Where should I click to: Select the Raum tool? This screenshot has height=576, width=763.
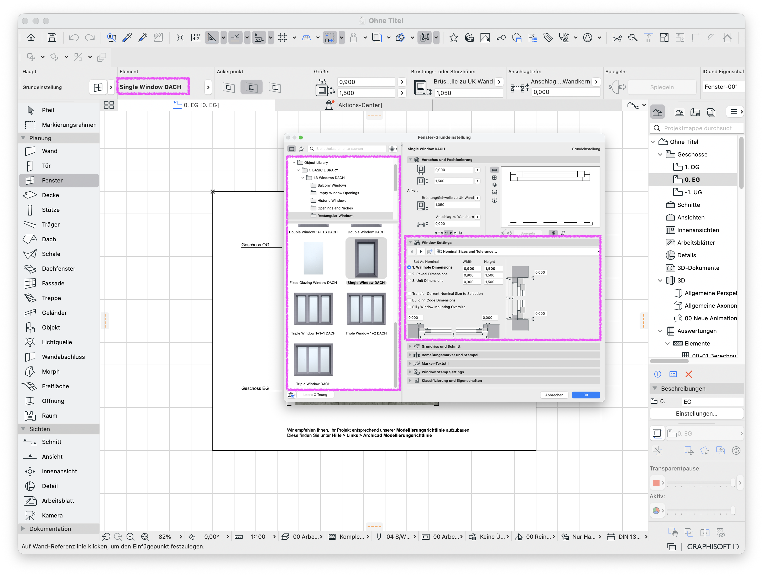59,416
